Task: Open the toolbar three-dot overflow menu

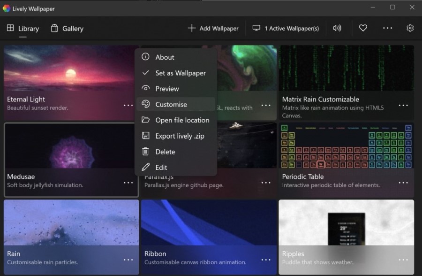Action: [387, 28]
